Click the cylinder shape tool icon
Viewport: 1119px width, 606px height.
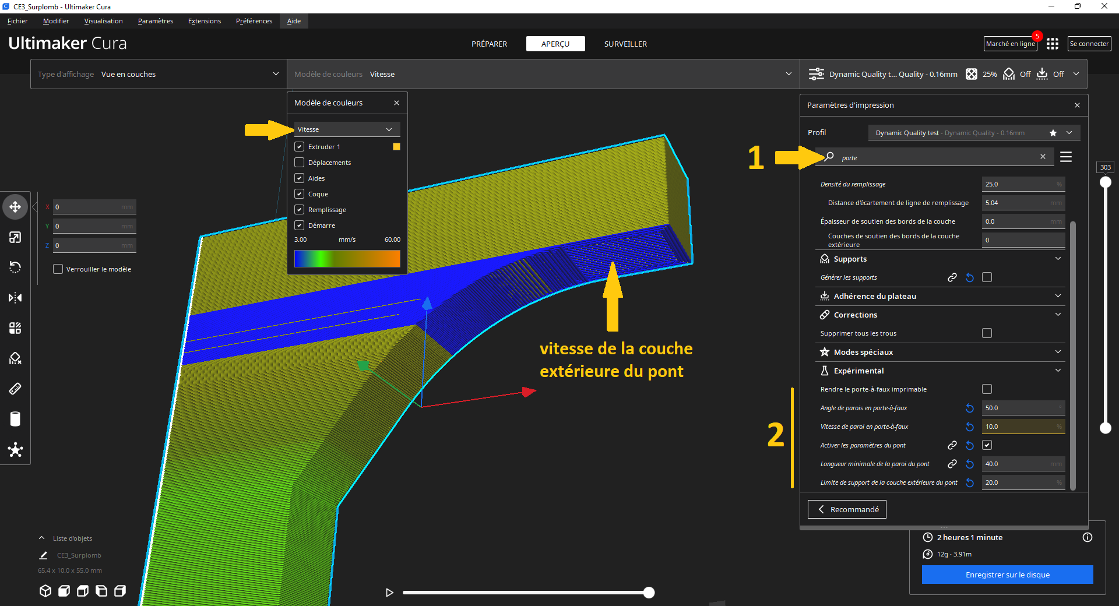tap(15, 419)
